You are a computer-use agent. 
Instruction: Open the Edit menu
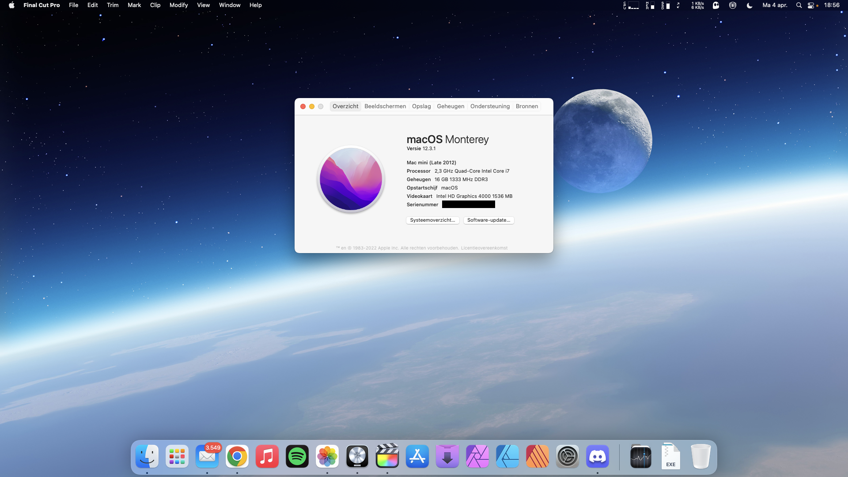tap(93, 5)
